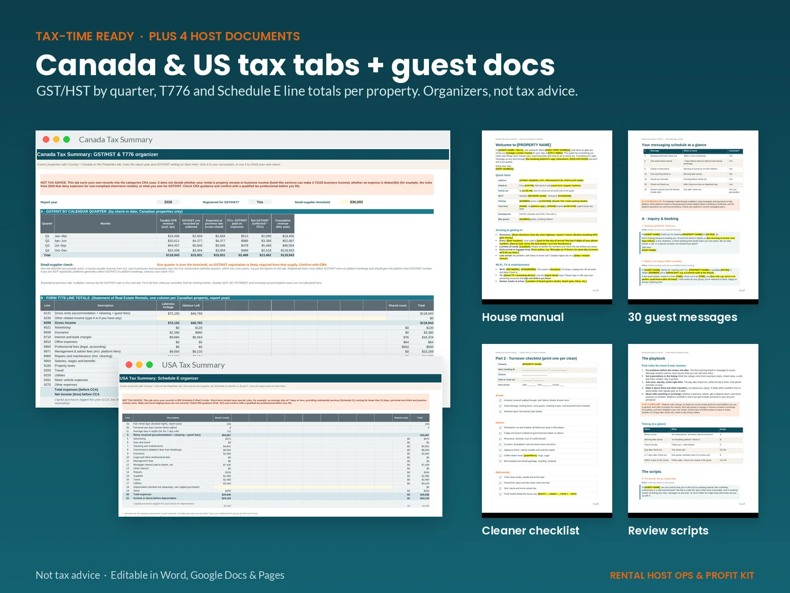Viewport: 790px width, 593px height.
Task: Click the 'House manual' caption
Action: click(523, 317)
